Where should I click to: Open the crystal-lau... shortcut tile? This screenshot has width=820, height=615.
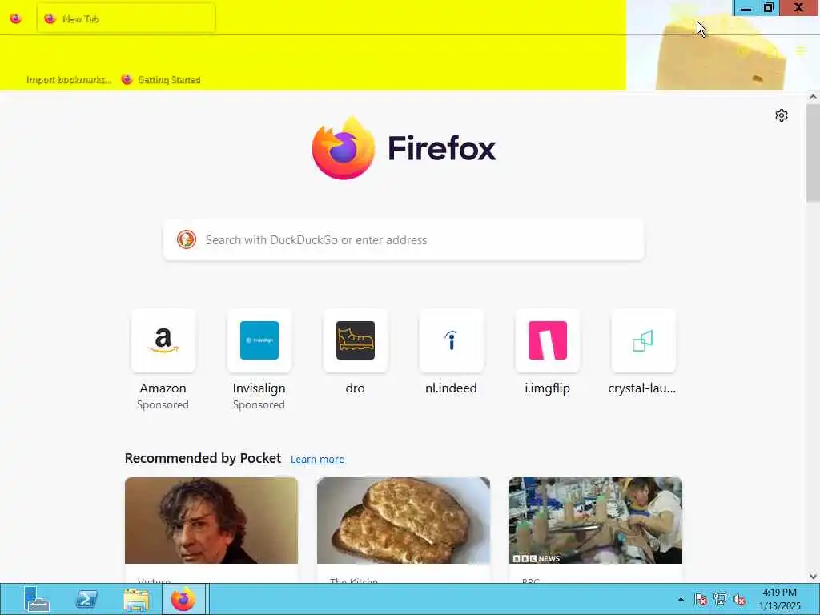[643, 340]
